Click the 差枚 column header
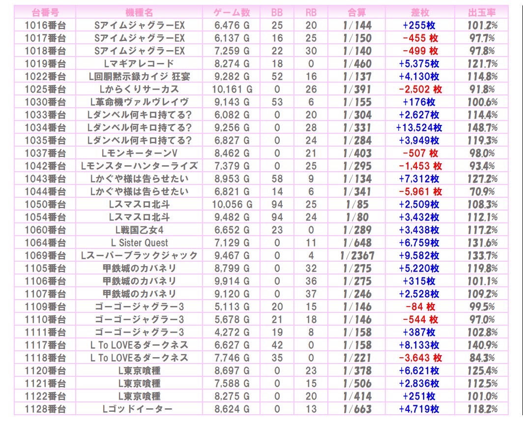Image resolution: width=523 pixels, height=428 pixels. 420,13
